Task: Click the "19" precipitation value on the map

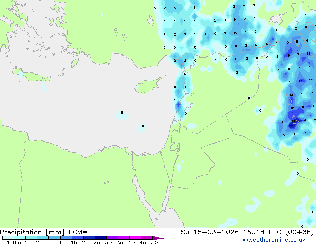Action: (x=288, y=56)
